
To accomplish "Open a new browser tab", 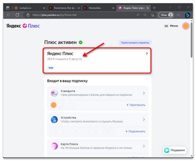I will click(154, 8).
